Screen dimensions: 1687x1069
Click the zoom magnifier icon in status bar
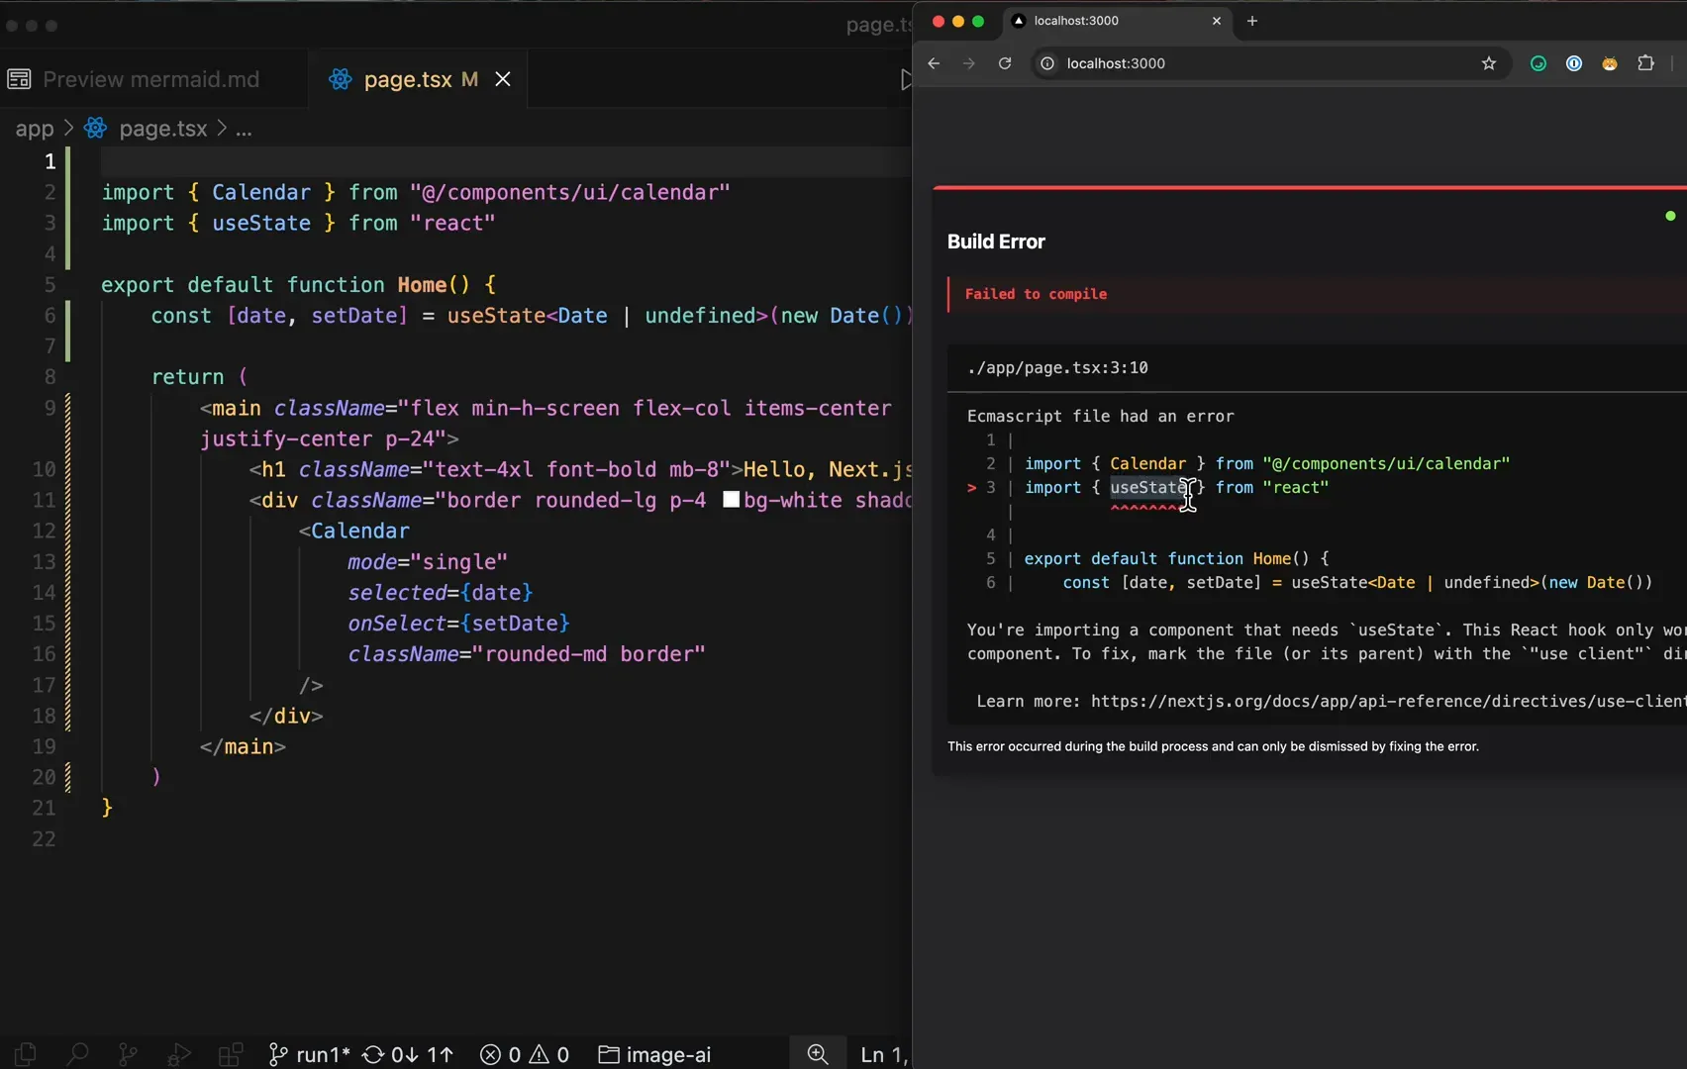pyautogui.click(x=818, y=1054)
